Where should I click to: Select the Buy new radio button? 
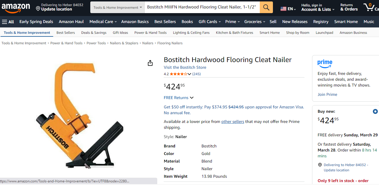pyautogui.click(x=375, y=111)
